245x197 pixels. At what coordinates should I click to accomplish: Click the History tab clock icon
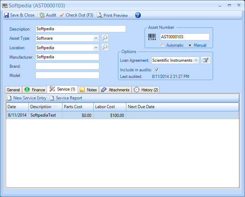point(137,90)
